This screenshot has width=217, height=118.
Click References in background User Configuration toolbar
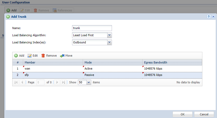click(x=62, y=10)
